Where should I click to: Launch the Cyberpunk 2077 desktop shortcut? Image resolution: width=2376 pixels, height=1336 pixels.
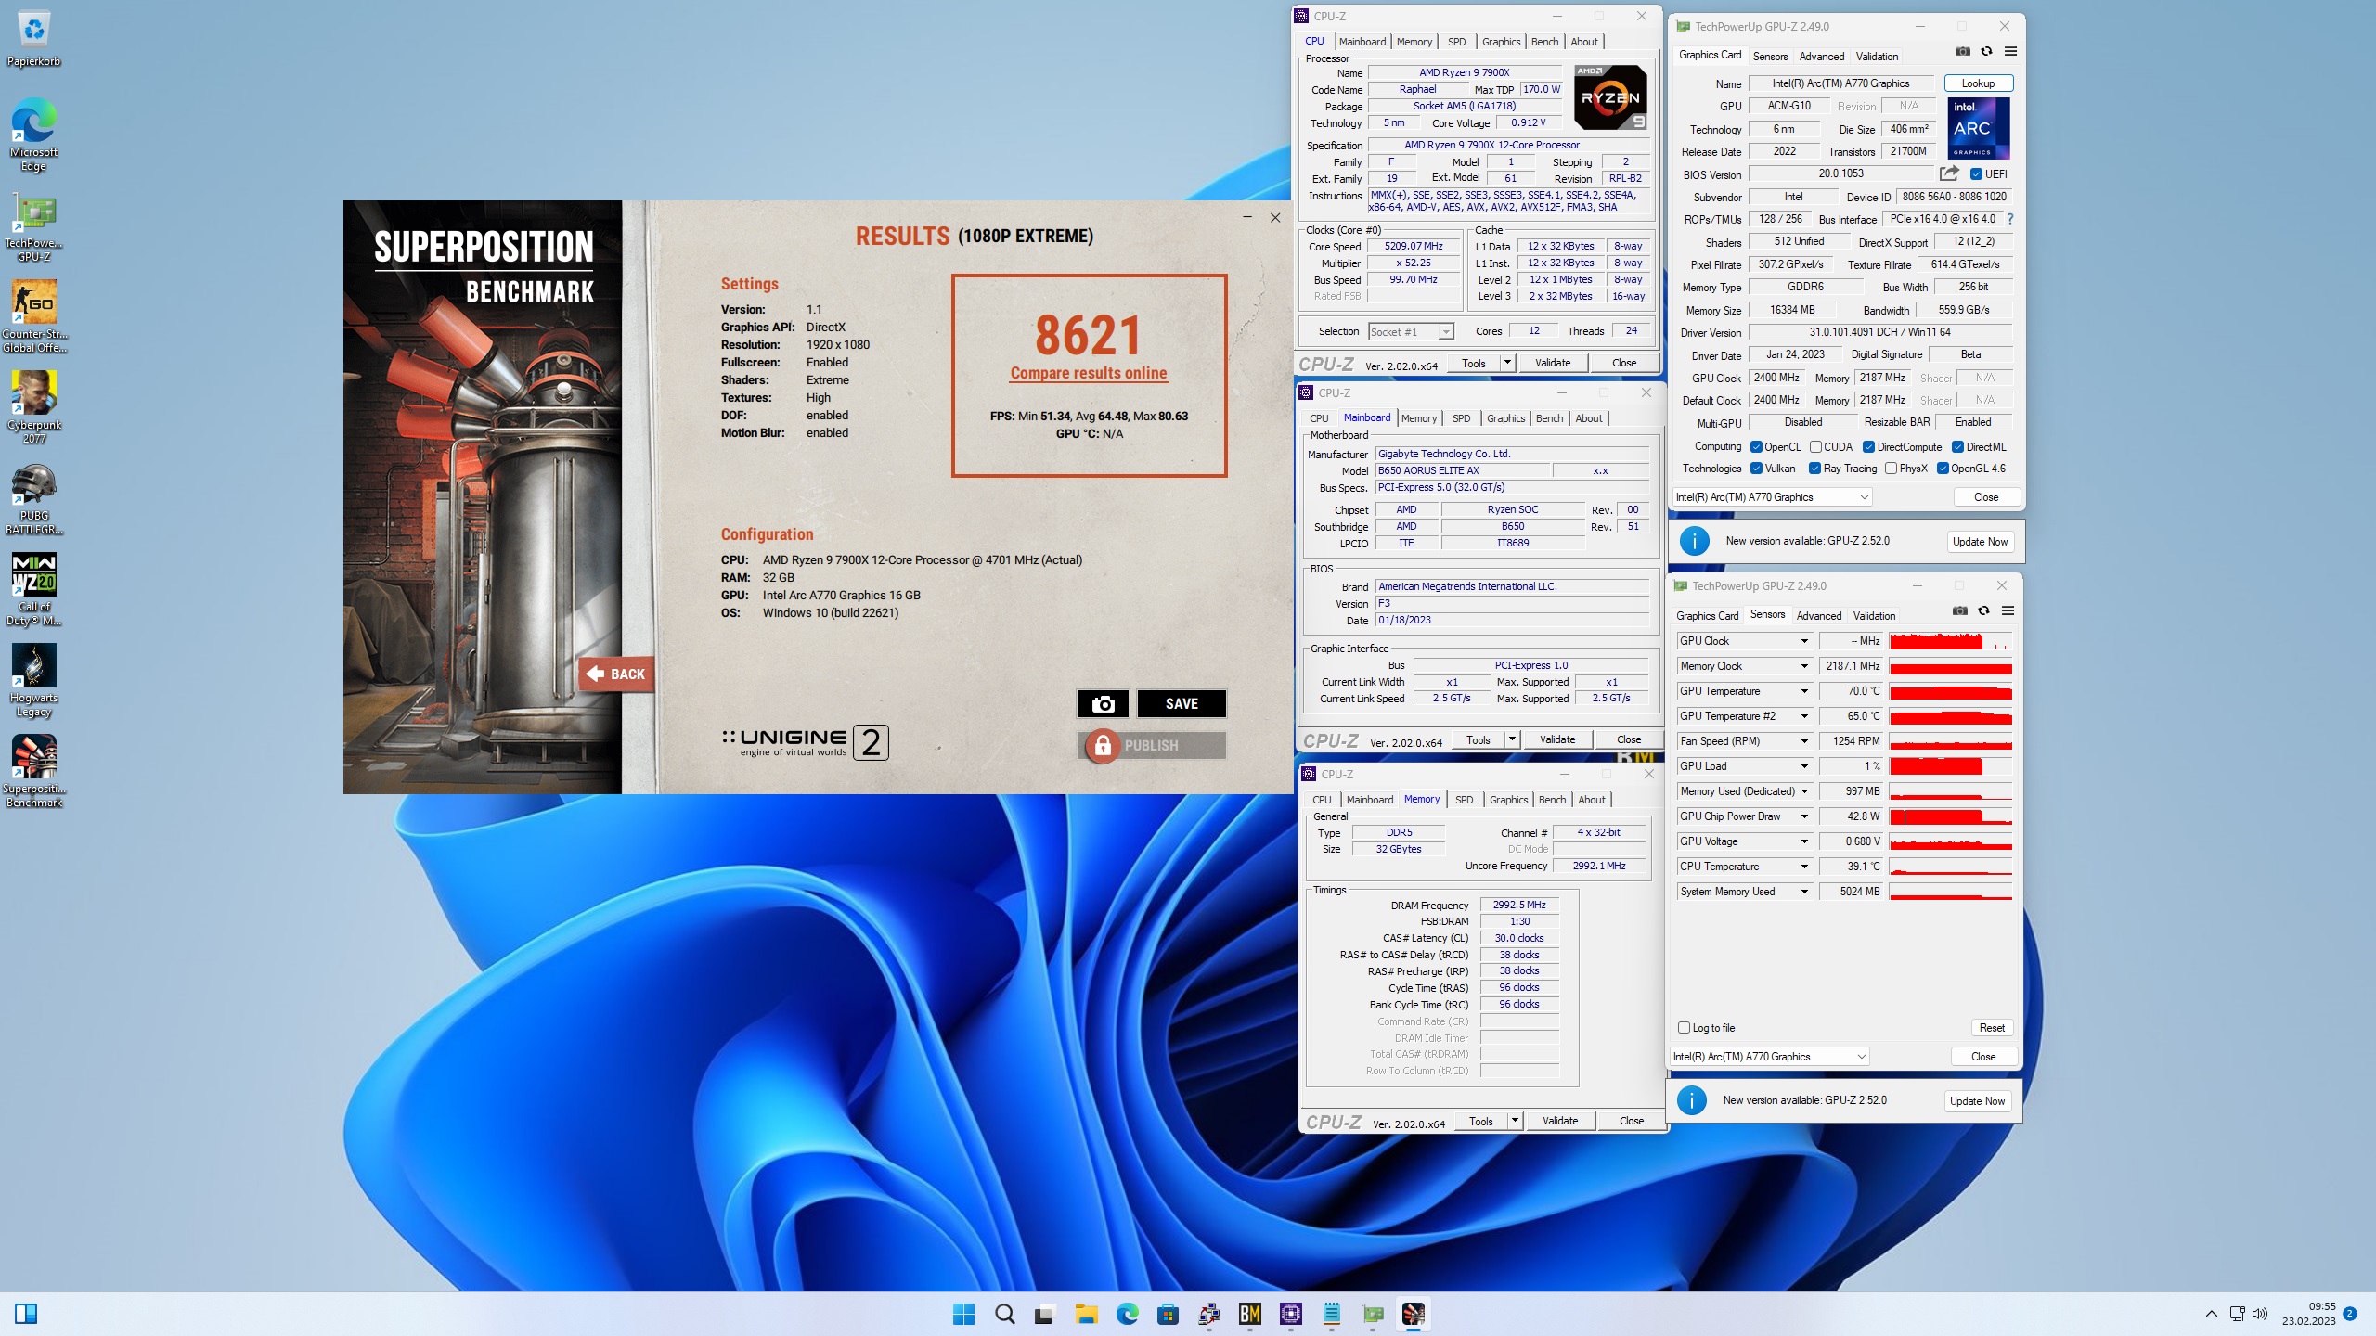point(34,408)
